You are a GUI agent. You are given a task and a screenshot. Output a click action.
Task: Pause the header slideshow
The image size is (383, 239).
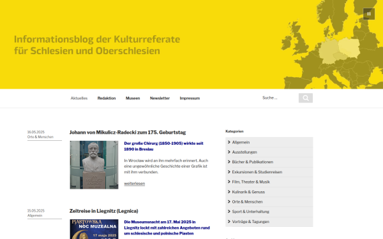[369, 14]
